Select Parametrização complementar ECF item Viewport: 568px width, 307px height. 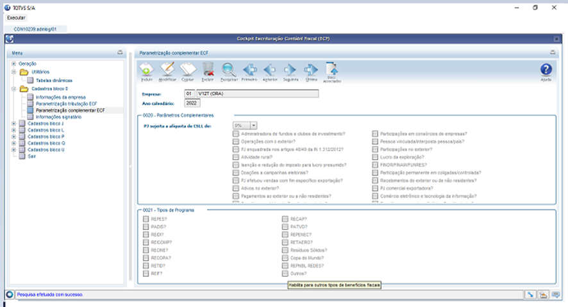(x=71, y=110)
